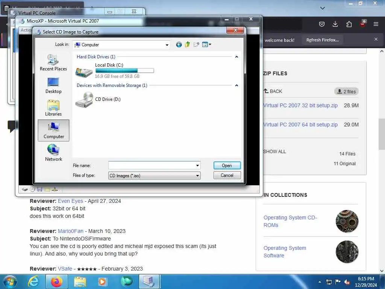Click the Firefox page vertical scrollbar thumb
Screen dimensions: 385x289
[382, 134]
